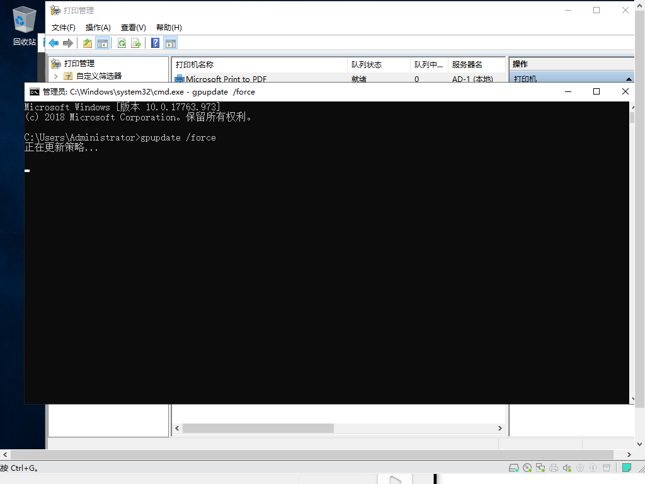Click the Print Management title bar icon
The height and width of the screenshot is (484, 645).
(x=55, y=10)
